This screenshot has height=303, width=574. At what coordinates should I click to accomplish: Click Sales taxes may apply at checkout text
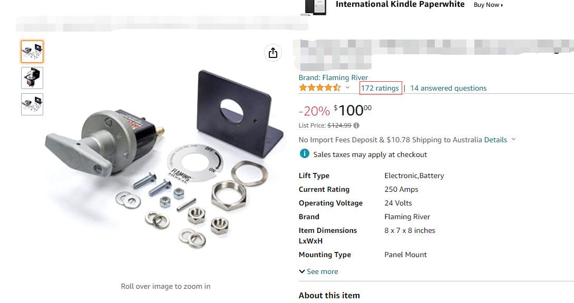click(x=370, y=154)
